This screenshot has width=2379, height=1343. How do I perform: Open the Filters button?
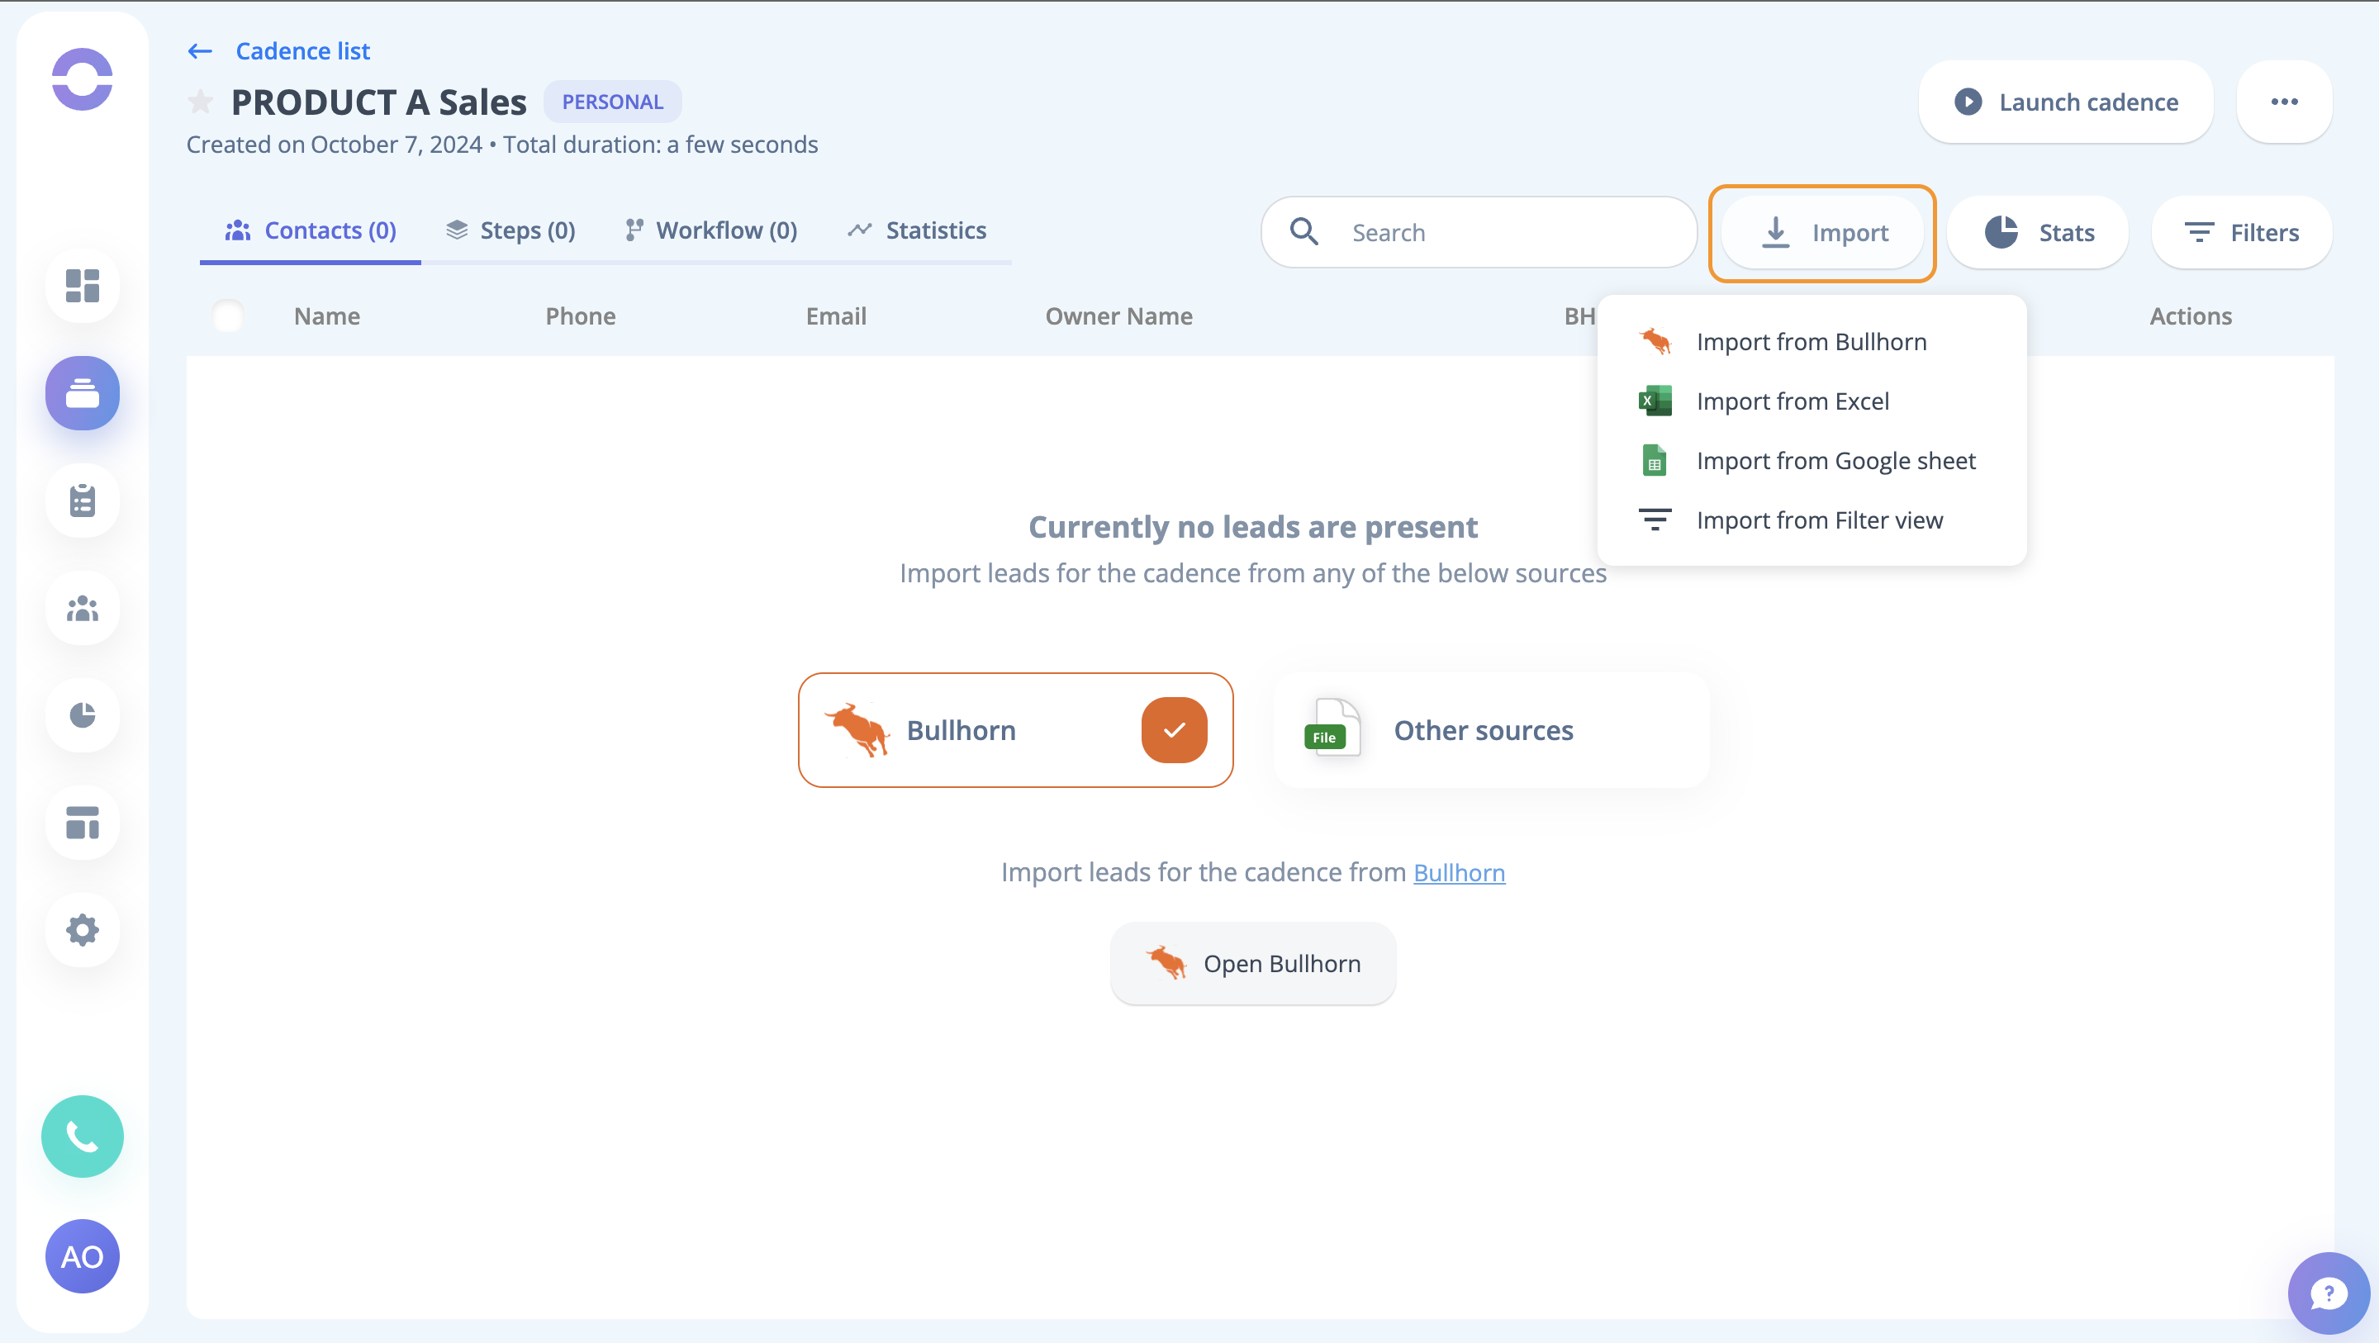(x=2241, y=233)
